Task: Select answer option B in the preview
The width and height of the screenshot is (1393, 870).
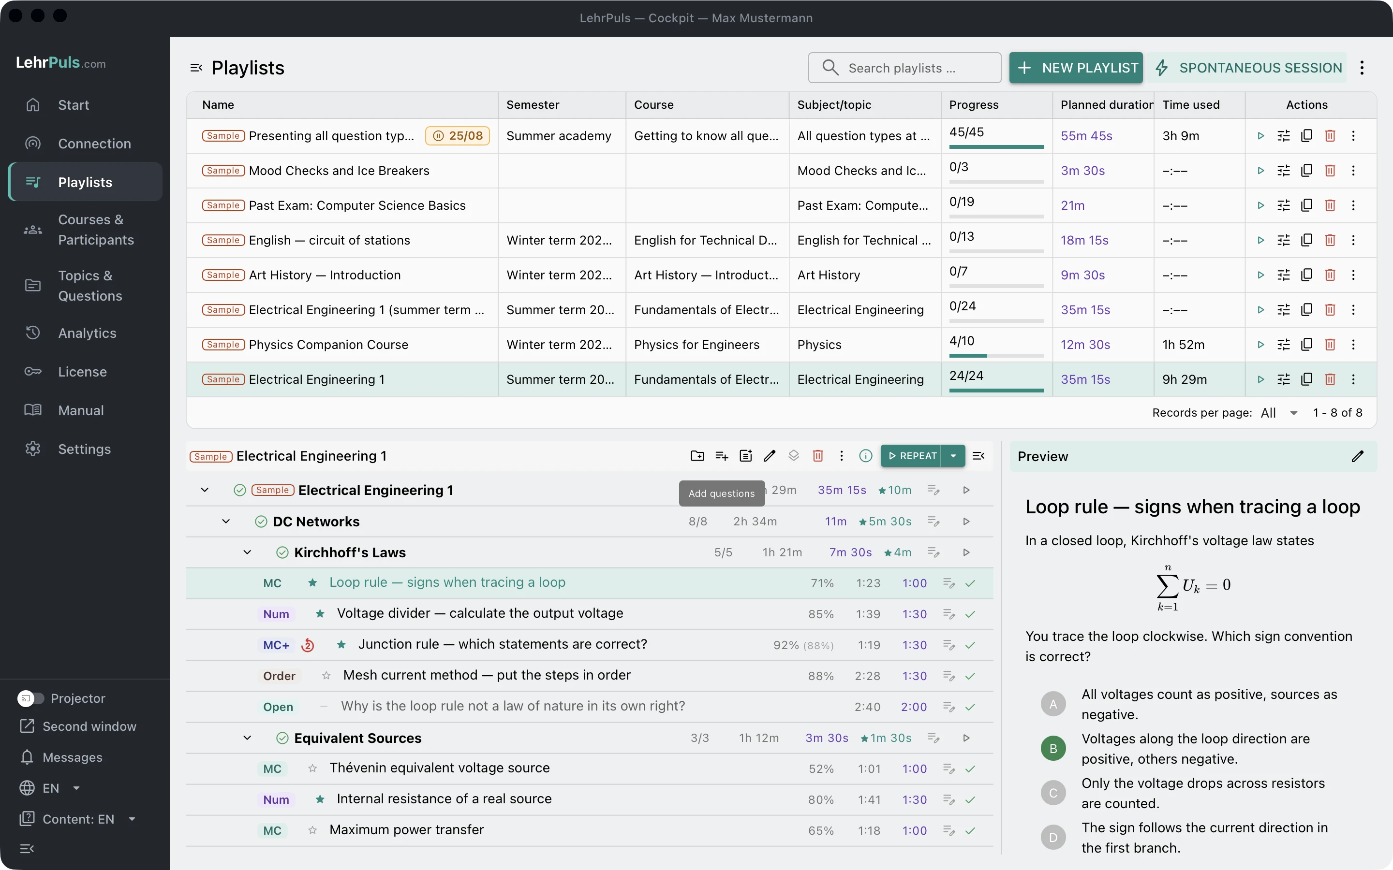Action: (1053, 749)
